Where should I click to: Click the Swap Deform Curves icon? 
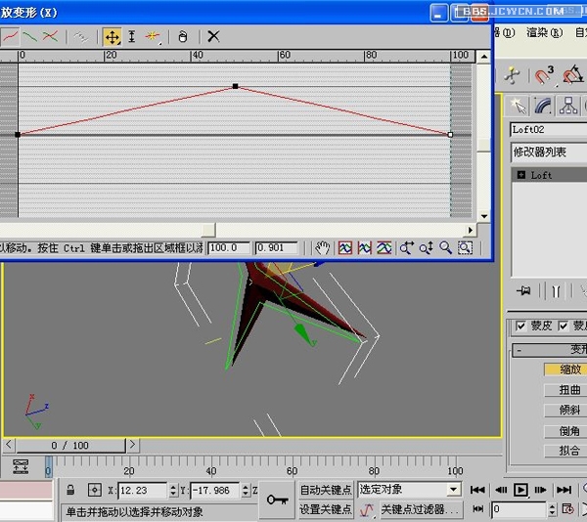click(x=80, y=36)
